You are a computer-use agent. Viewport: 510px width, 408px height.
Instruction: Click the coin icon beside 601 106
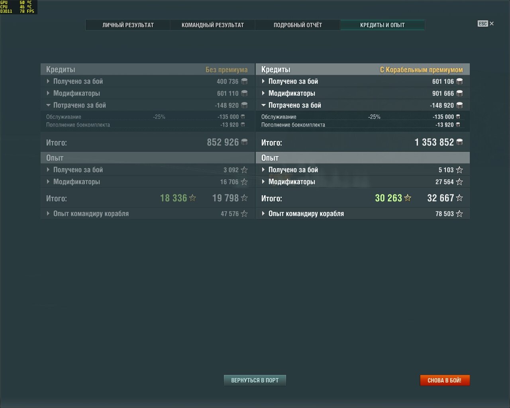pyautogui.click(x=459, y=81)
